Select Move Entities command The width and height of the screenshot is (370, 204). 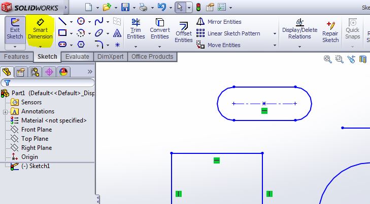[x=219, y=45]
